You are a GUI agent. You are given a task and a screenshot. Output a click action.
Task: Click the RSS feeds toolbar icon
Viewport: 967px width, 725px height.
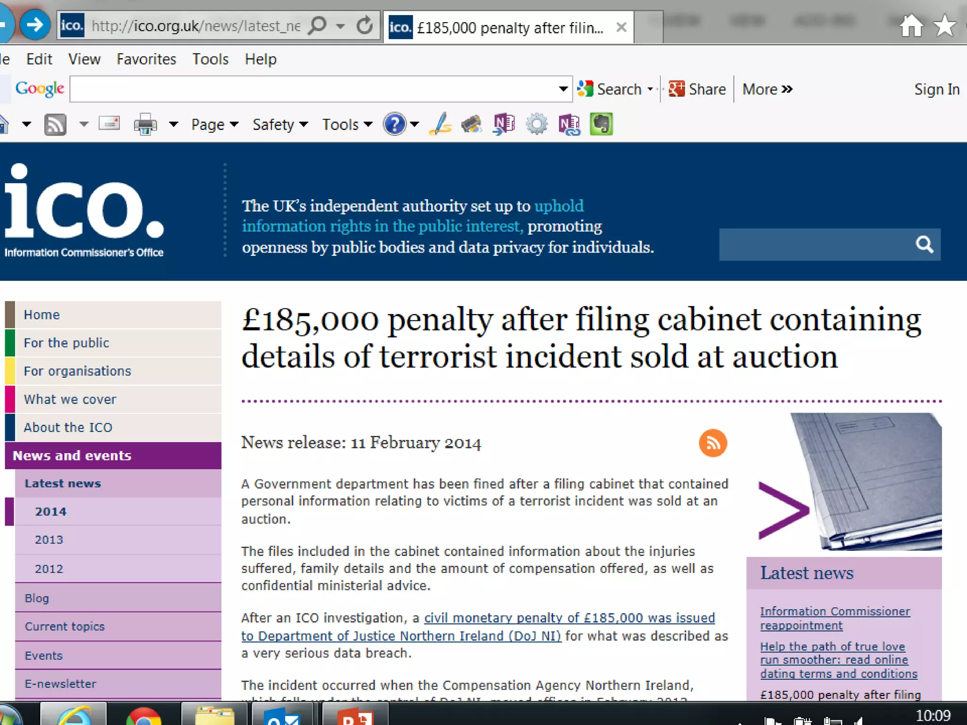click(x=55, y=125)
